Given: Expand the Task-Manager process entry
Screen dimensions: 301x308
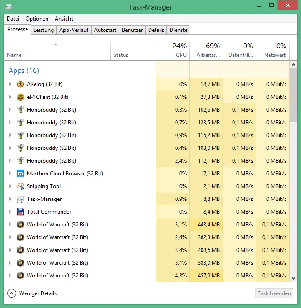Looking at the screenshot, I should pyautogui.click(x=10, y=199).
